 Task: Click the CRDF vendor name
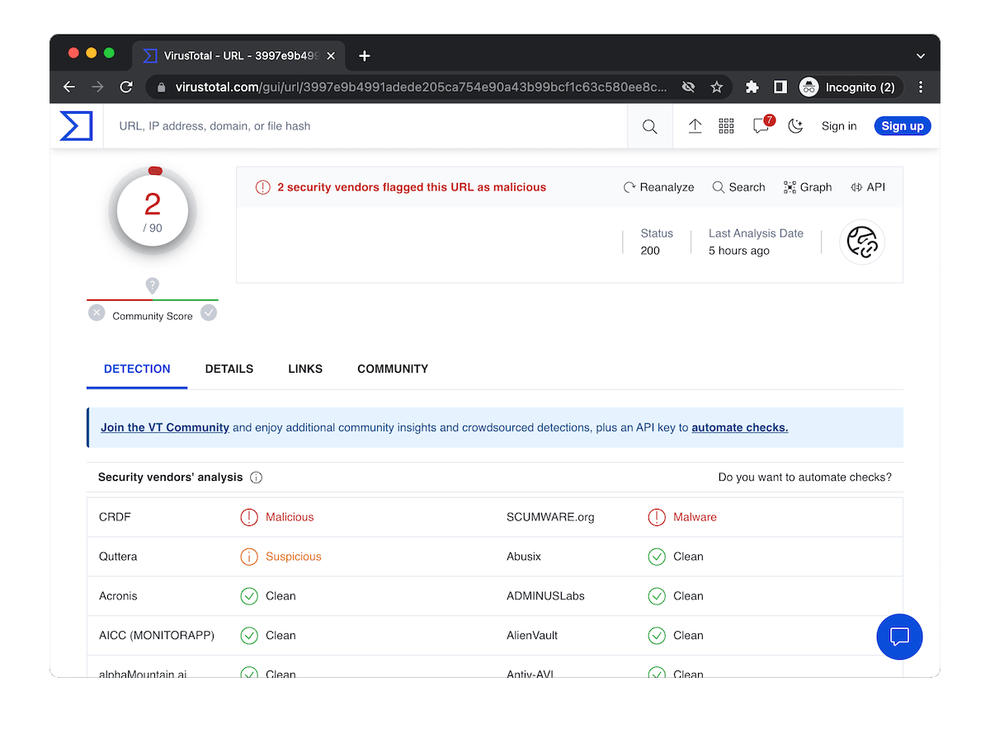[x=115, y=517]
